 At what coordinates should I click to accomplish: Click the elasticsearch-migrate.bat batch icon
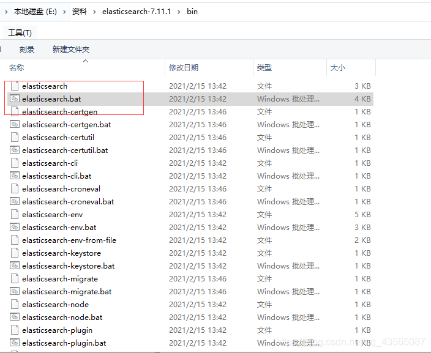(x=15, y=291)
